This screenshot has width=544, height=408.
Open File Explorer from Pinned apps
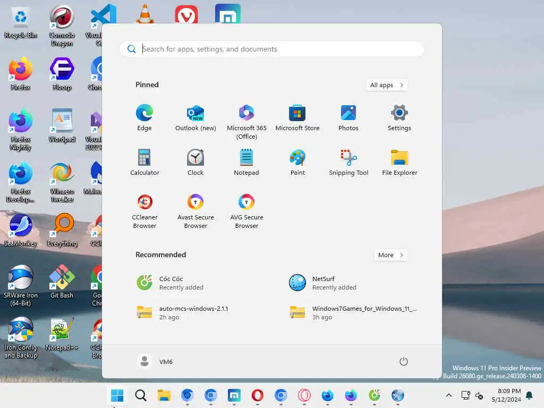click(399, 163)
